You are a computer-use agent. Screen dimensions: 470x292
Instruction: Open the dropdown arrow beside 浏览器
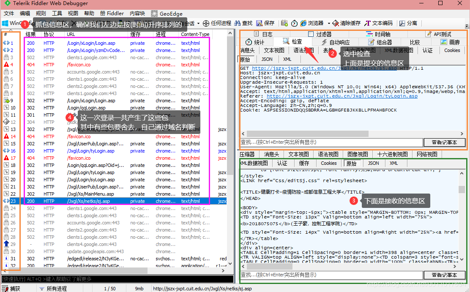[x=329, y=23]
